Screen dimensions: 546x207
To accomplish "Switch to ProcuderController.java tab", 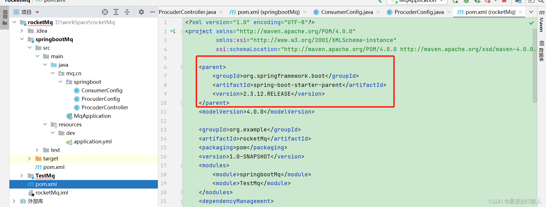I will point(187,12).
